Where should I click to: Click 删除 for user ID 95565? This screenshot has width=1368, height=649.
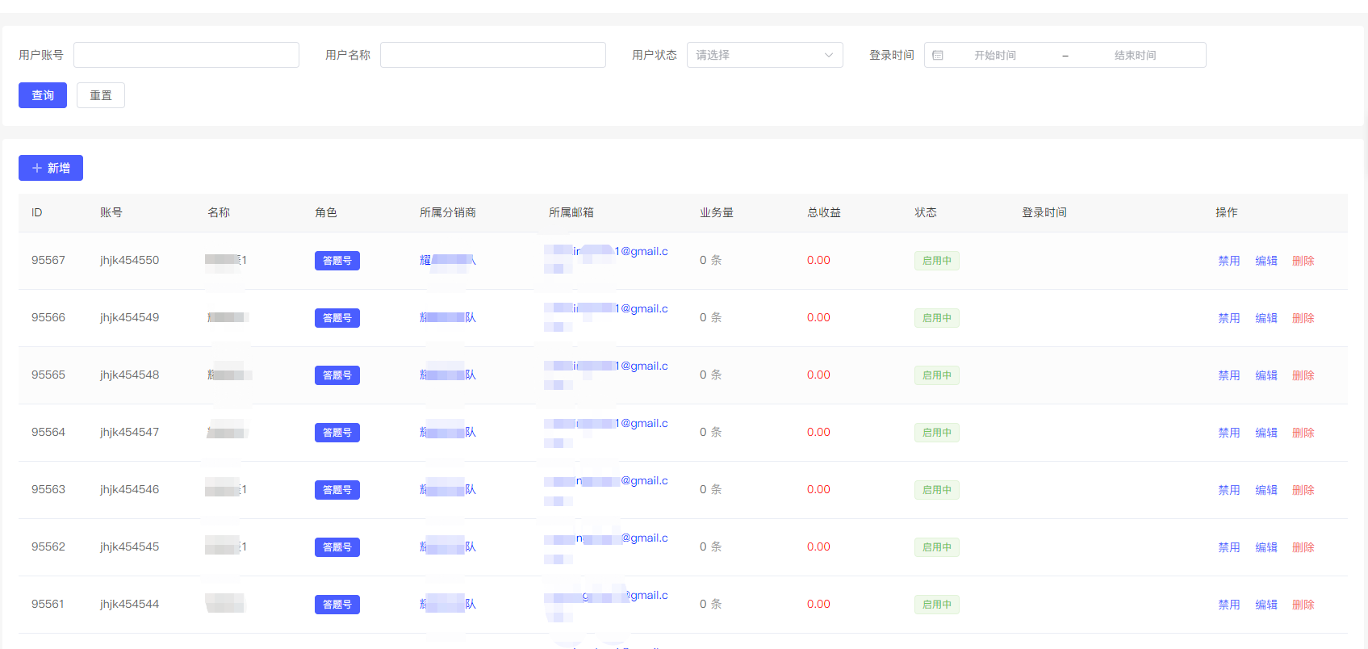[x=1303, y=375]
